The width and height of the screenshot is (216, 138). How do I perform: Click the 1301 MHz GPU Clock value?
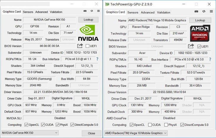[x=137, y=105]
